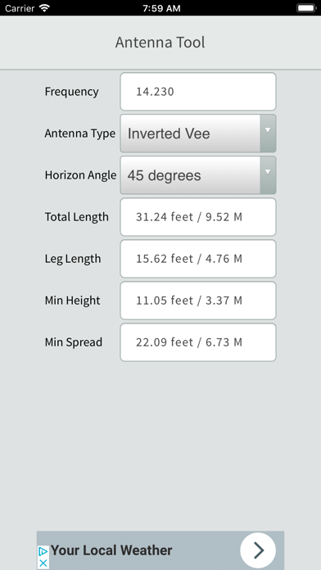Tap the Antenna Tool title
321x570 pixels.
160,42
